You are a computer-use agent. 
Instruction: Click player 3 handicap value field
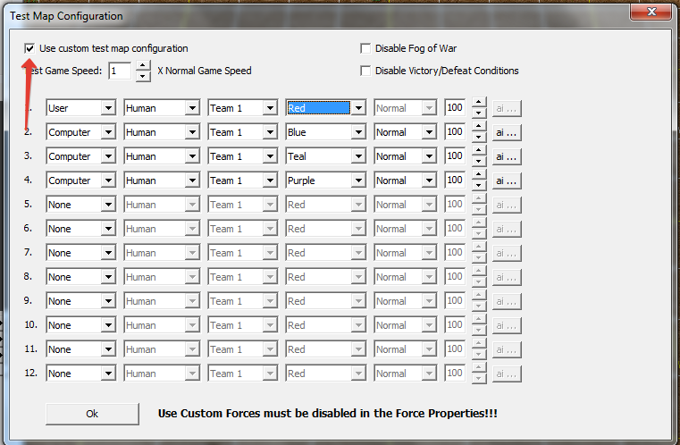pyautogui.click(x=455, y=156)
